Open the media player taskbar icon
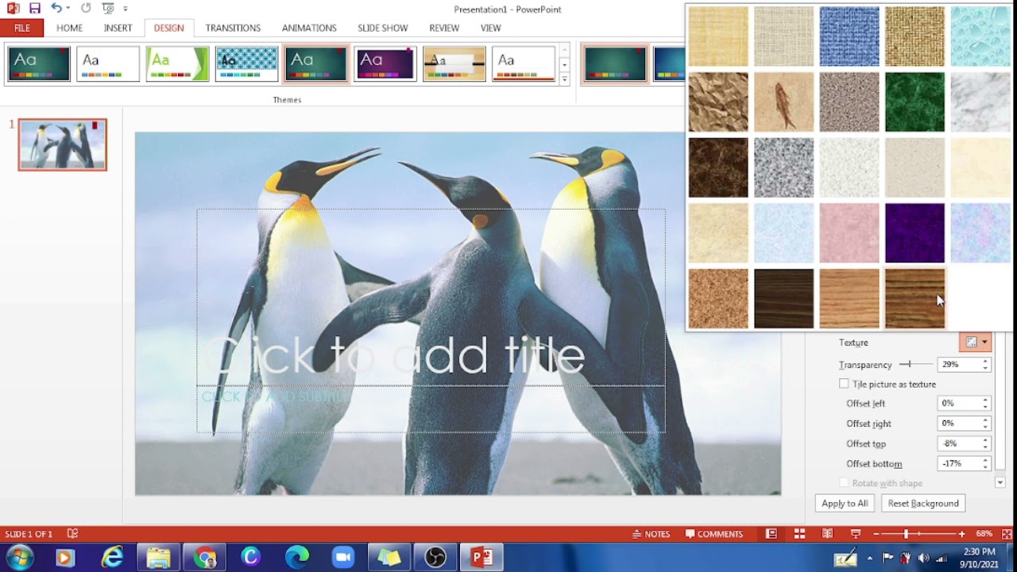The height and width of the screenshot is (572, 1017). pyautogui.click(x=65, y=558)
